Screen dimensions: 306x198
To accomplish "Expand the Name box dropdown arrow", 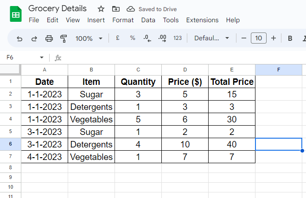I will point(42,57).
